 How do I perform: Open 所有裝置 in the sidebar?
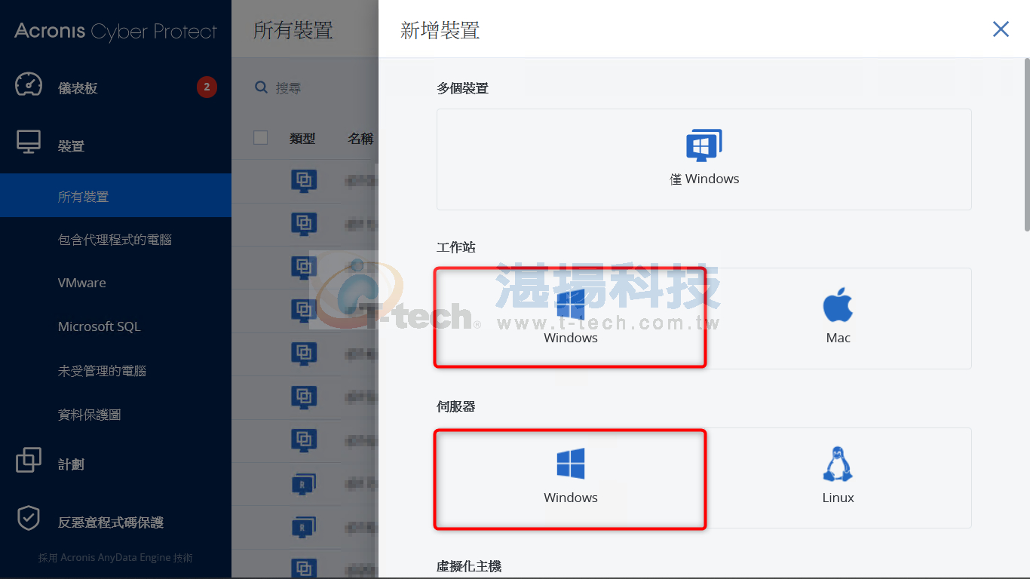coord(115,196)
